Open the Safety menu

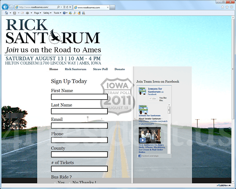(x=47, y=13)
